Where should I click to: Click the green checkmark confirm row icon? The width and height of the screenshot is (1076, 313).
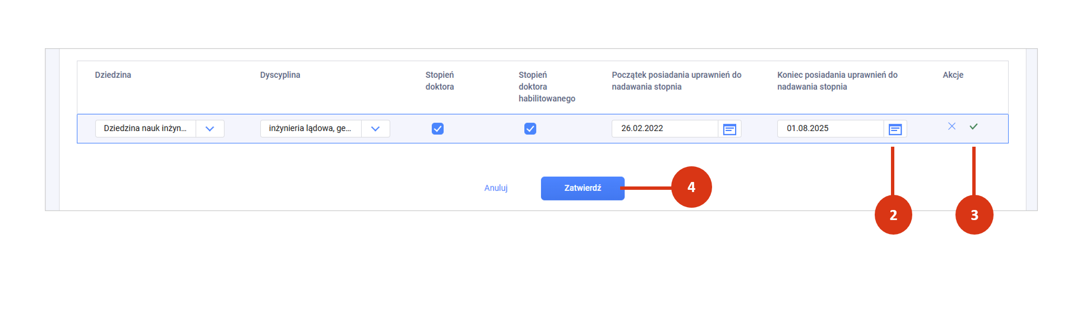974,127
